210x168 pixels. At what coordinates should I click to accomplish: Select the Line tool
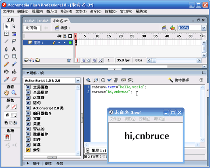point(6,41)
